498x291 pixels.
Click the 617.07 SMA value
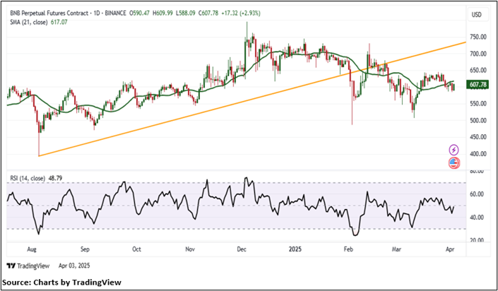pyautogui.click(x=59, y=22)
